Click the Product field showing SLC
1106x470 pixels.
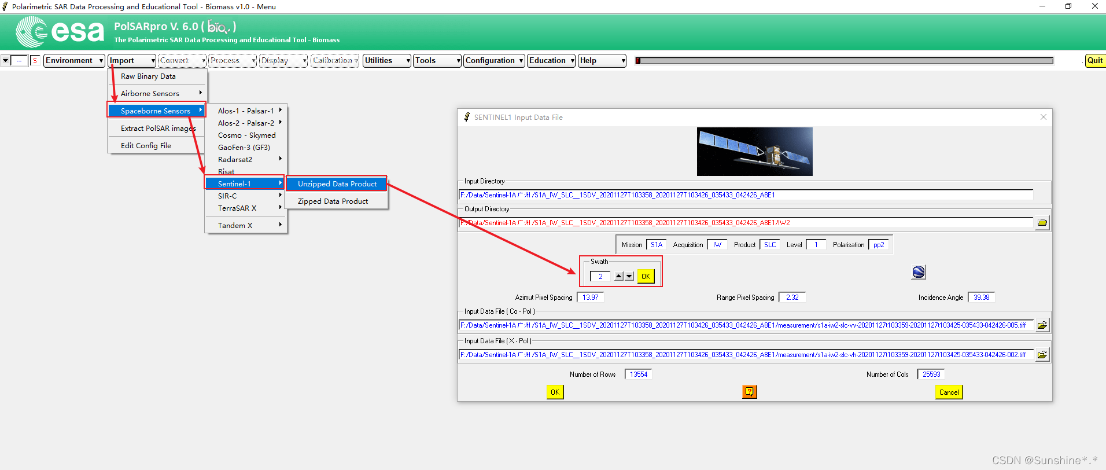(770, 245)
